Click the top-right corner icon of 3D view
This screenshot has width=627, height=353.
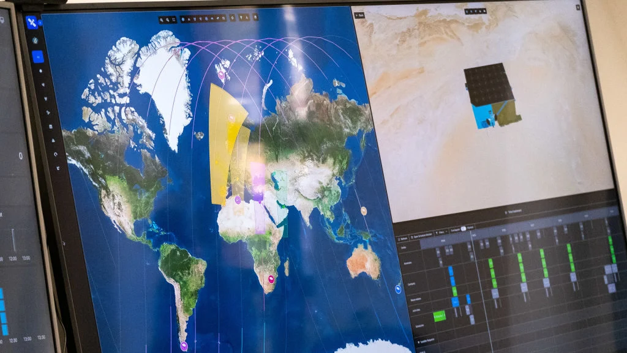pyautogui.click(x=577, y=7)
